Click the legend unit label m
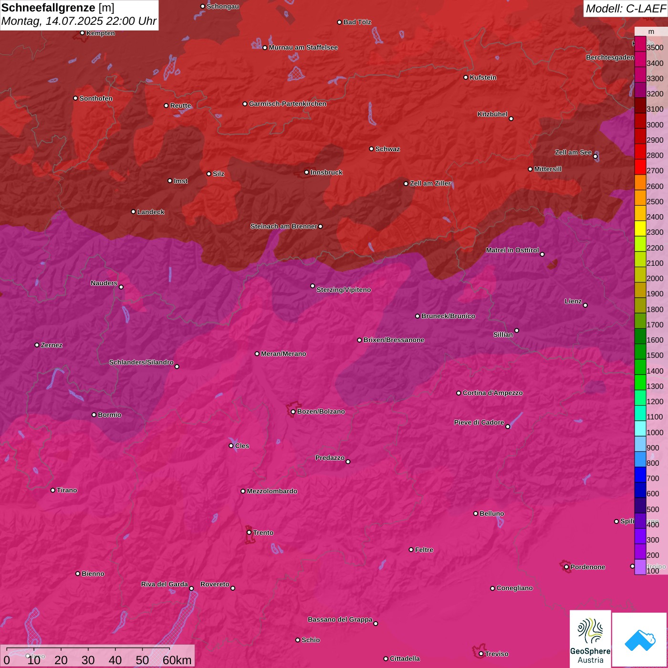Screen dimensions: 668x668 651,31
